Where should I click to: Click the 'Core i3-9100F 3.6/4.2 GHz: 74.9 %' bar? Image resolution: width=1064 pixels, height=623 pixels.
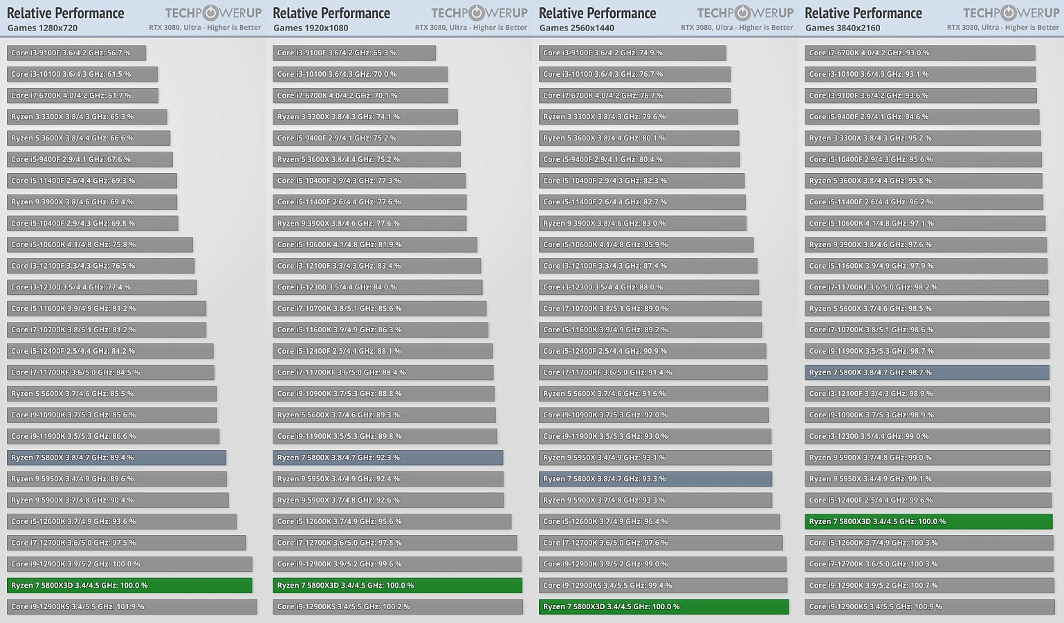click(x=632, y=53)
